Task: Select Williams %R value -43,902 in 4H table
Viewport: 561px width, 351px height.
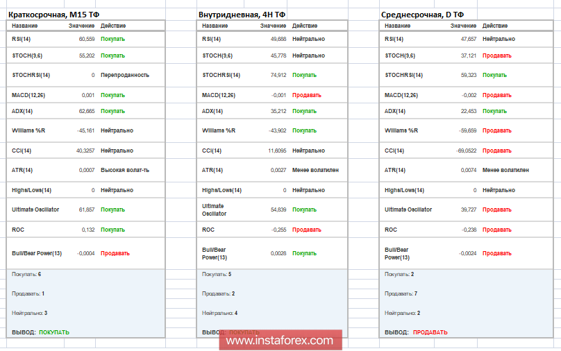Action: click(278, 130)
